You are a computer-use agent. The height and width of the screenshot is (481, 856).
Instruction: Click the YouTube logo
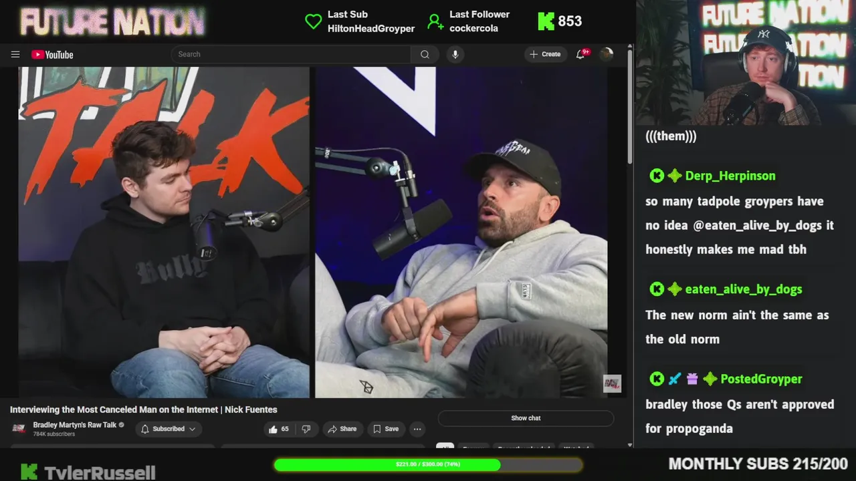coord(52,55)
